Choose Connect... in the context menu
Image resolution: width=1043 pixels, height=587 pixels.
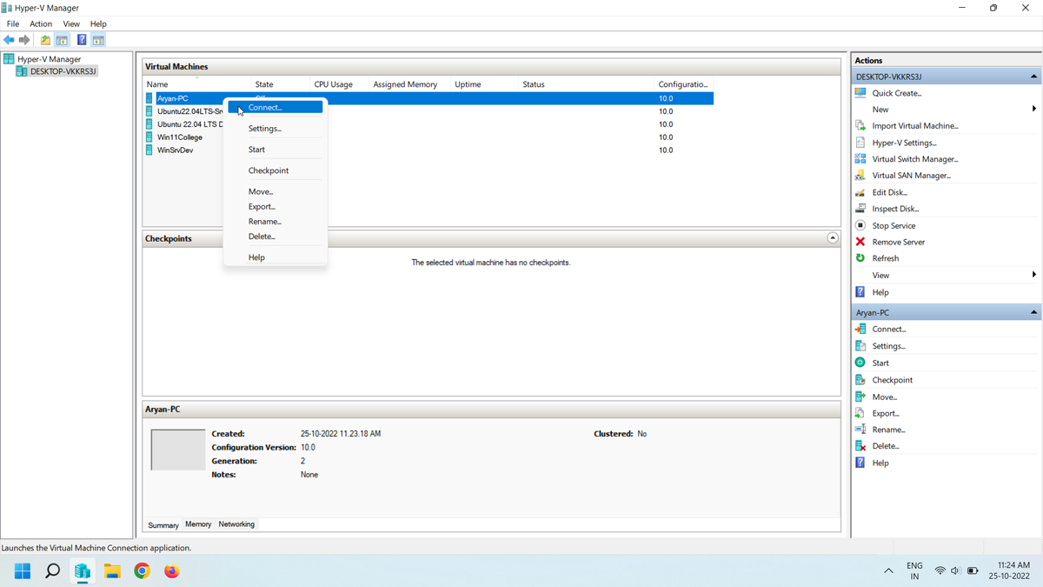pyautogui.click(x=275, y=107)
